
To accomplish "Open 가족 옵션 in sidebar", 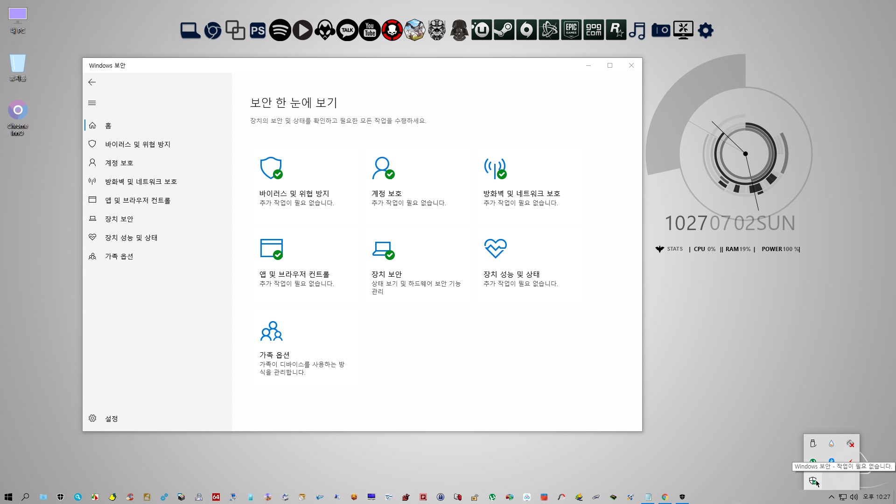I will pos(158,256).
